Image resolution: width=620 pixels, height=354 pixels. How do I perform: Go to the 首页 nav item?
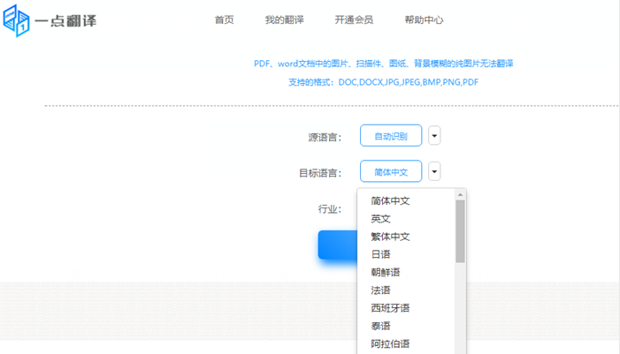pos(224,19)
